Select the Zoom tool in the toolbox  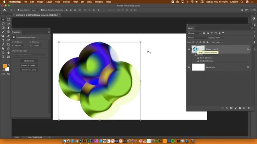tap(3, 57)
